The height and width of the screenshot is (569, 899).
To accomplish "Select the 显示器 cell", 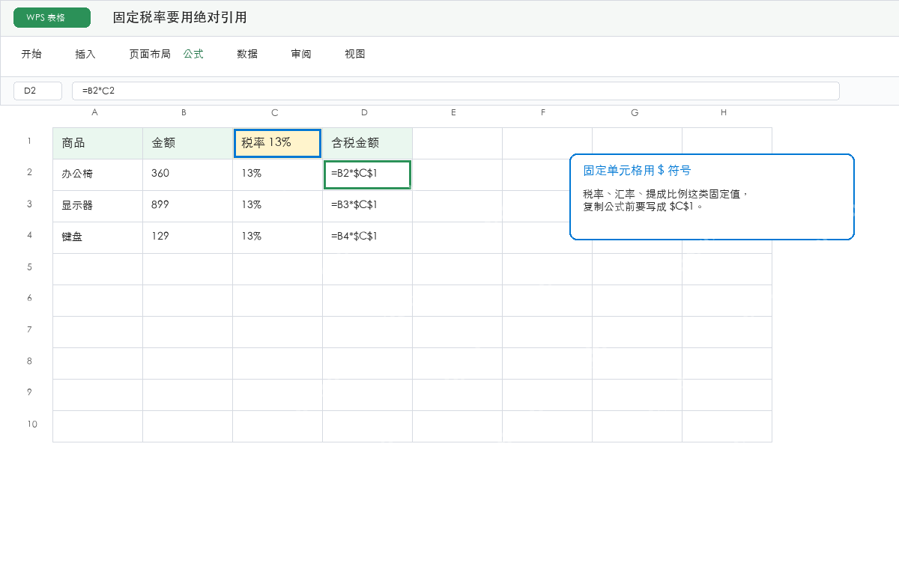I will tap(98, 206).
